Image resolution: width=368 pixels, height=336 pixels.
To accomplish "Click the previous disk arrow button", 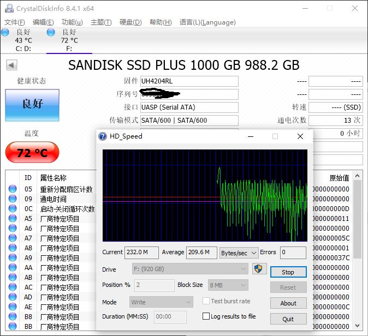I will click(x=11, y=65).
